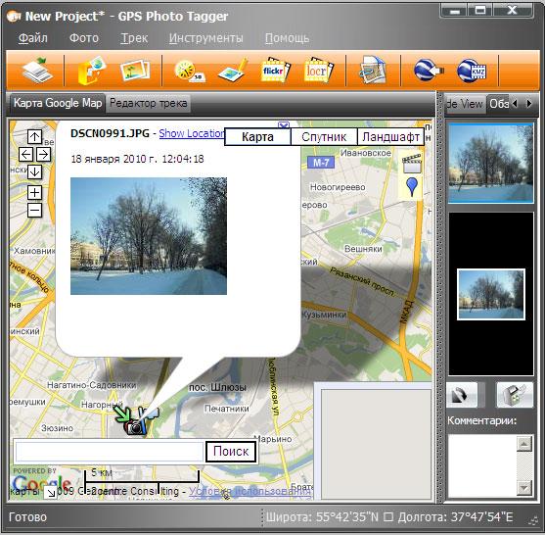
Task: Open the Условия использования link
Action: pos(250,491)
